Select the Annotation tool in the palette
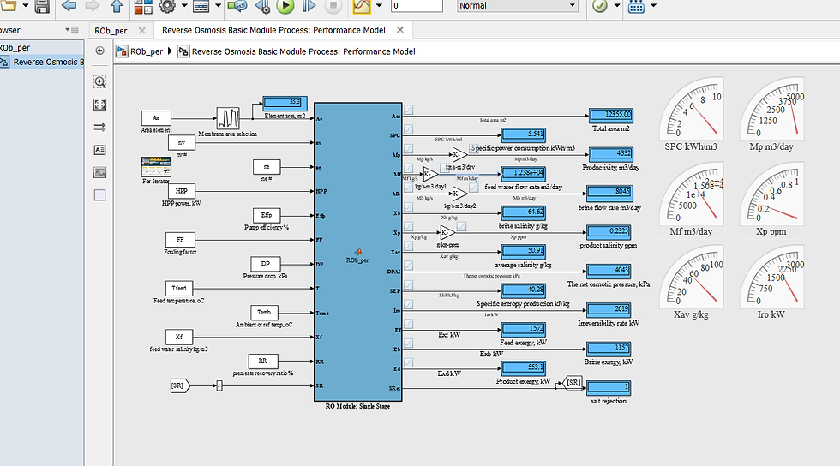The width and height of the screenshot is (840, 466). click(x=99, y=150)
